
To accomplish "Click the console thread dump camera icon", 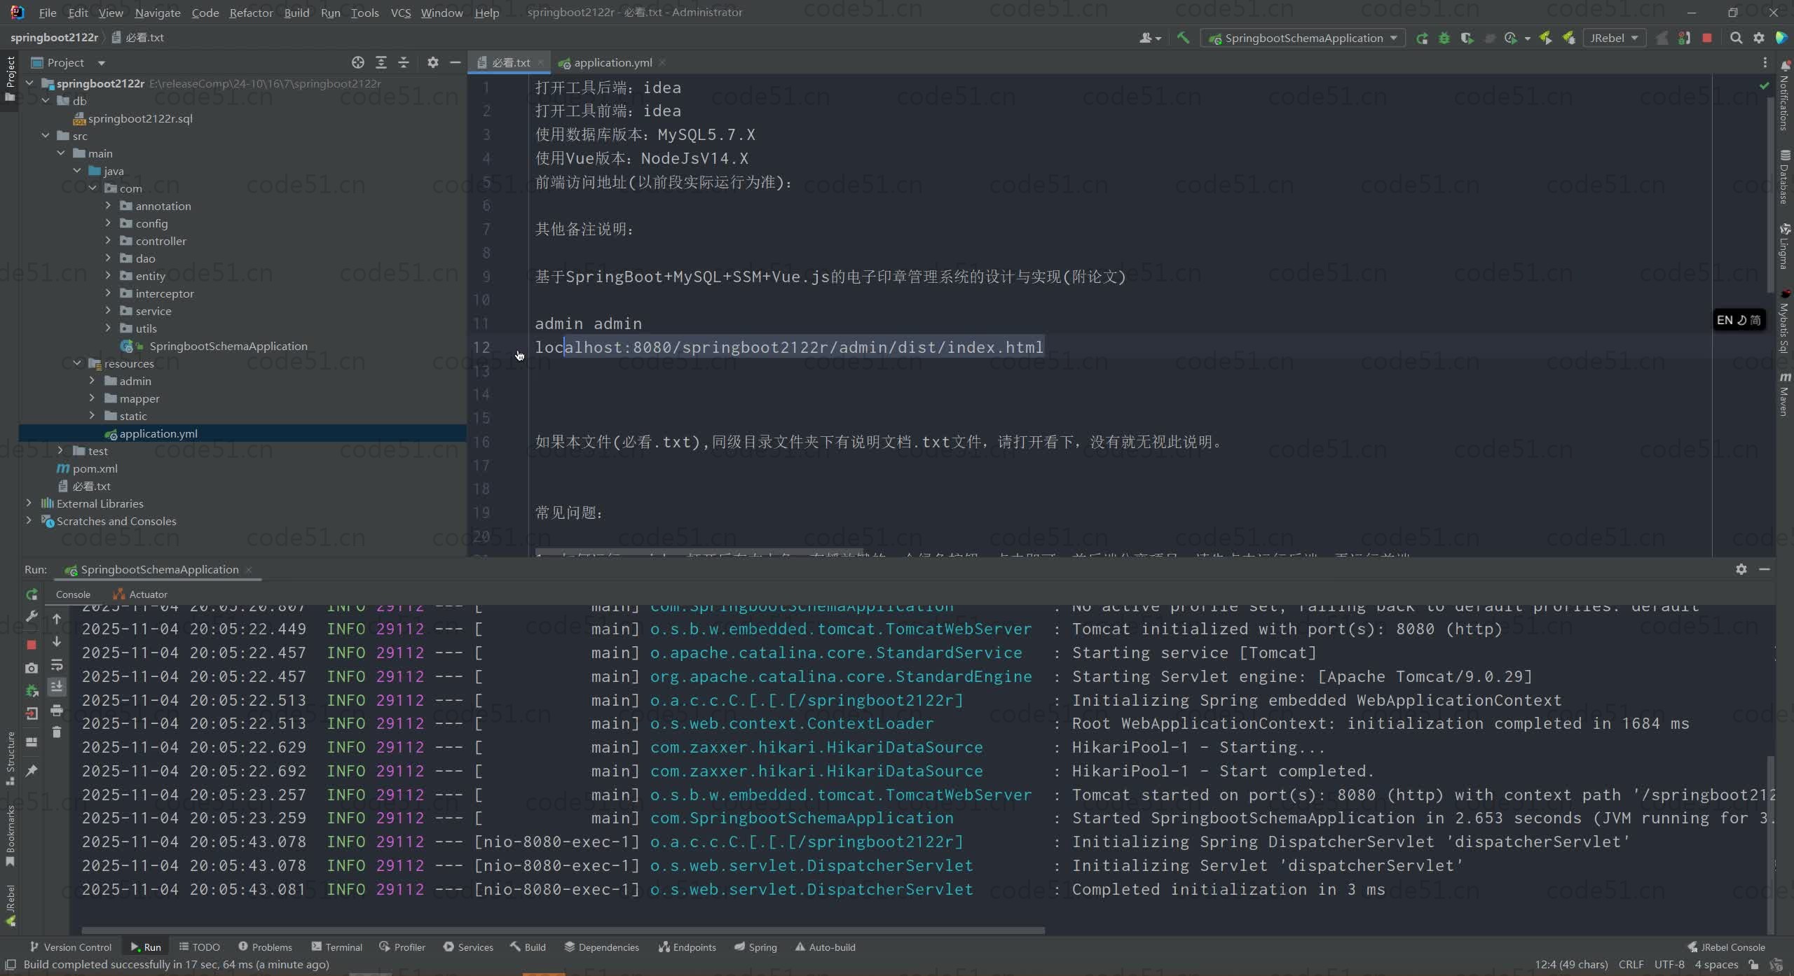I will click(32, 668).
